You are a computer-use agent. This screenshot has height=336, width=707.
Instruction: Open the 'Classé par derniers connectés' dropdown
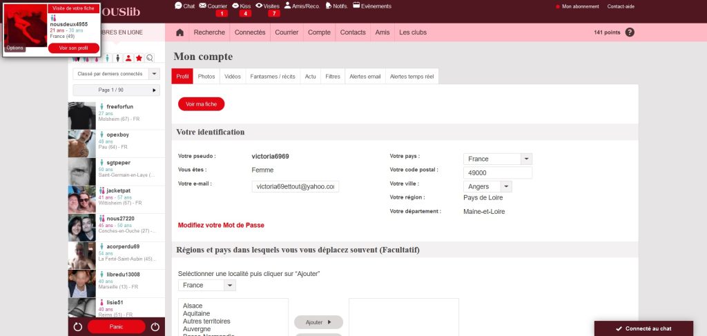pos(116,73)
